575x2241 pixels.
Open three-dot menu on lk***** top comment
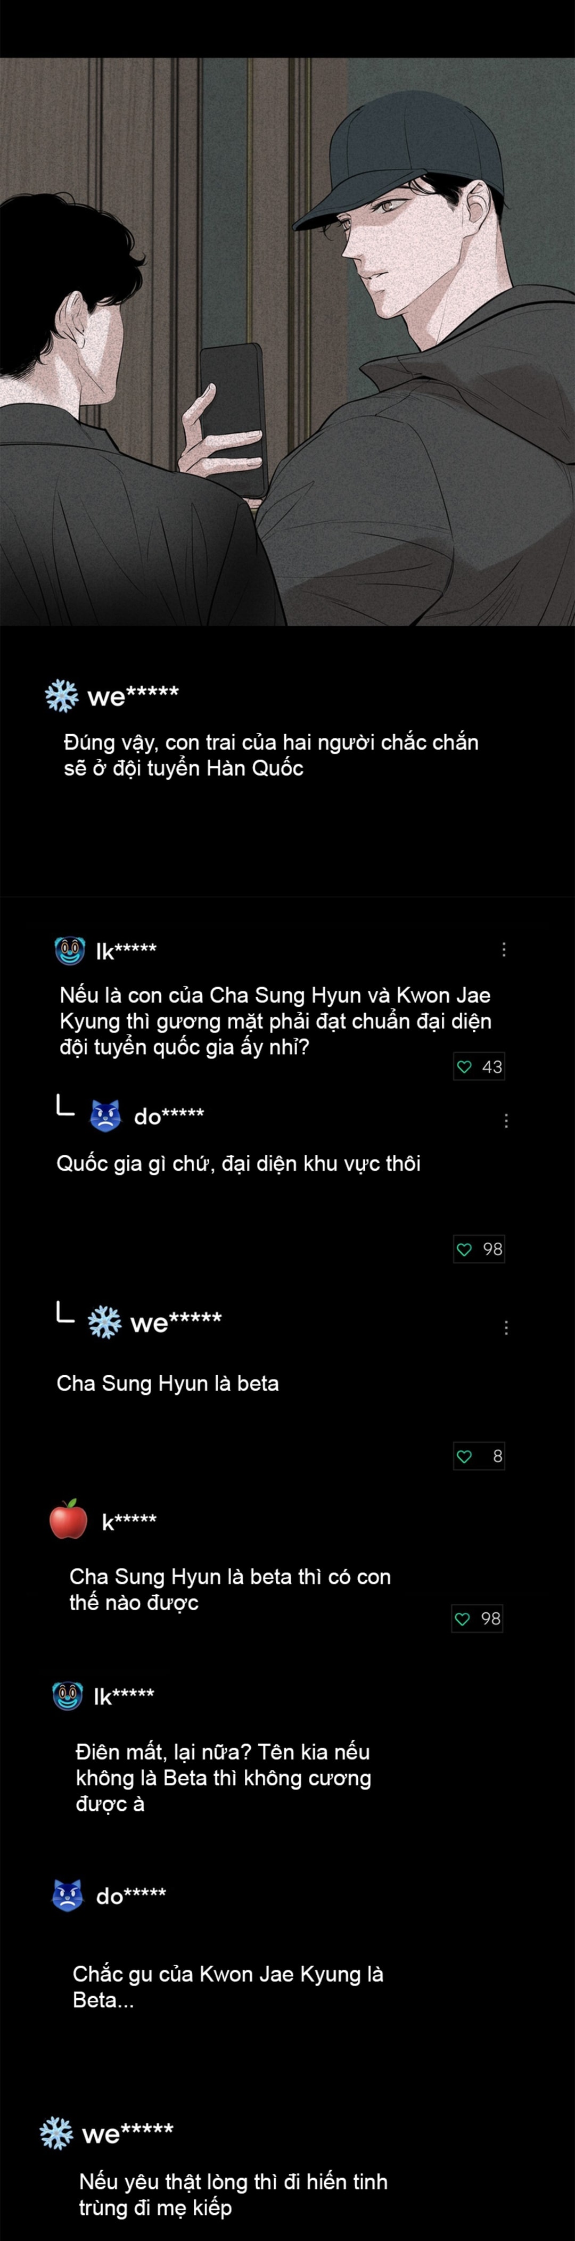click(x=504, y=949)
